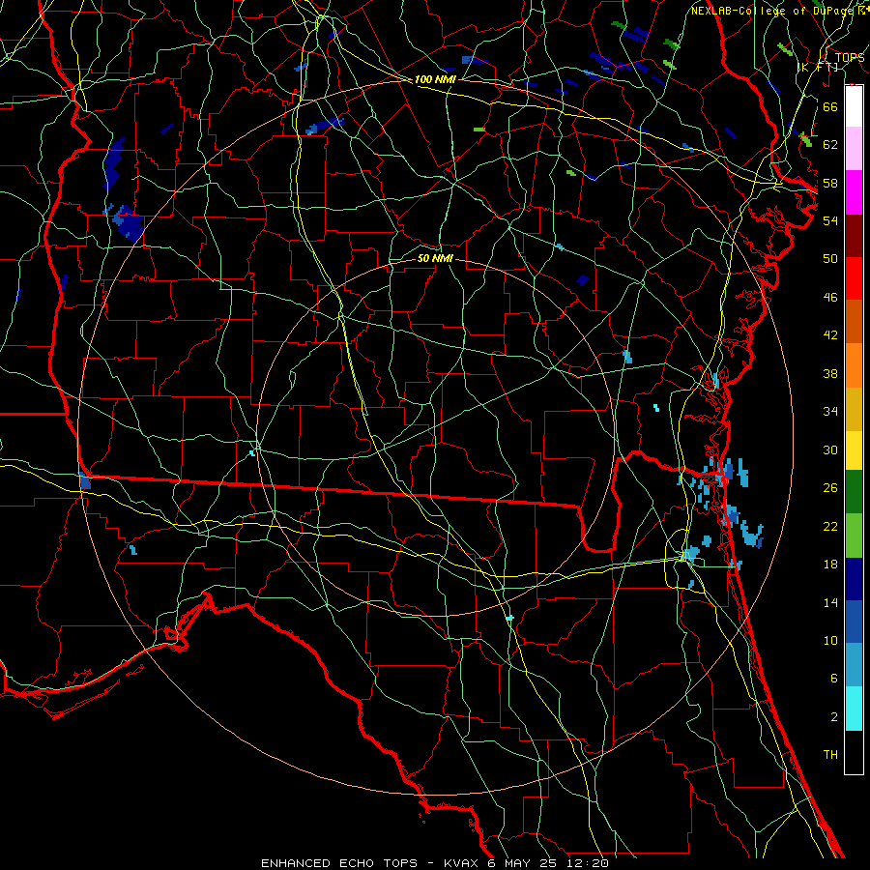870x870 pixels.
Task: Select the light sky-blue legend swatch
Action: [x=854, y=665]
